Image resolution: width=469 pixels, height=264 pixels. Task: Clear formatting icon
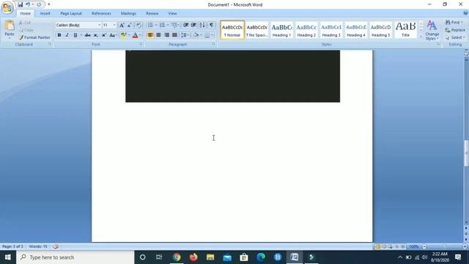coord(139,25)
